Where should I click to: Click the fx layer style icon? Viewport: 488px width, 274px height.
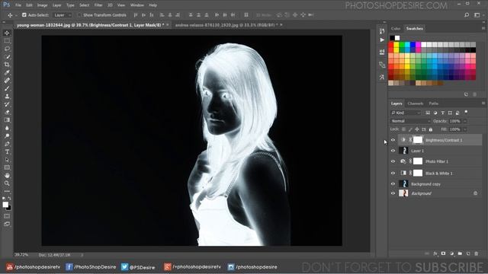[435, 253]
